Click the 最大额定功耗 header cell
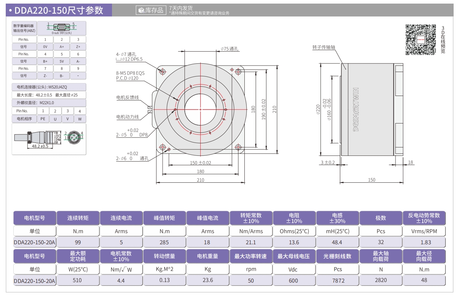Image resolution: width=459 pixels, height=298 pixels. pos(78,256)
